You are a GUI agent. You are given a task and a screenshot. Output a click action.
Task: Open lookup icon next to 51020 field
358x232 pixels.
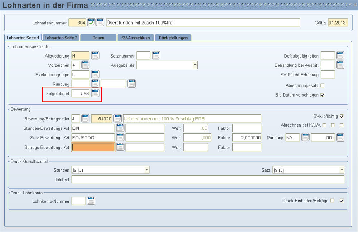117,118
